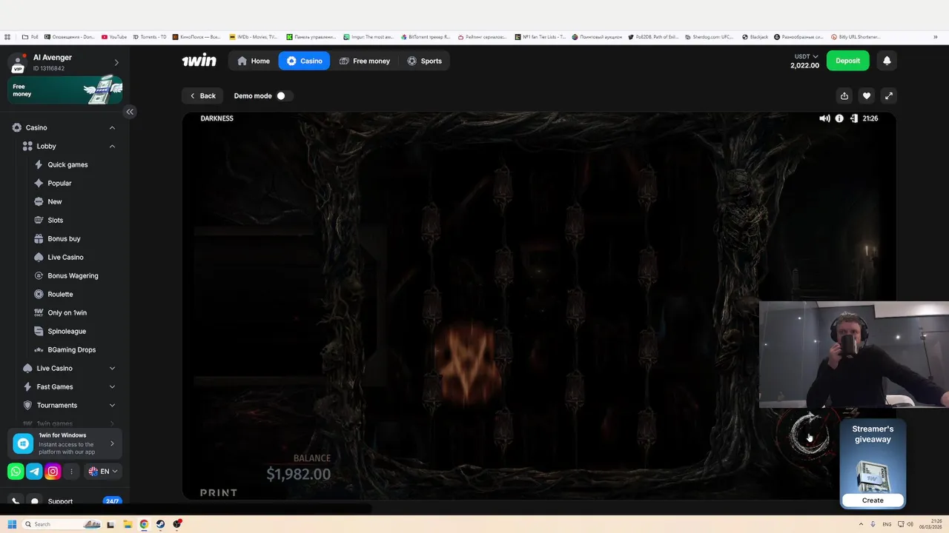
Task: Select New games category
Action: [54, 201]
